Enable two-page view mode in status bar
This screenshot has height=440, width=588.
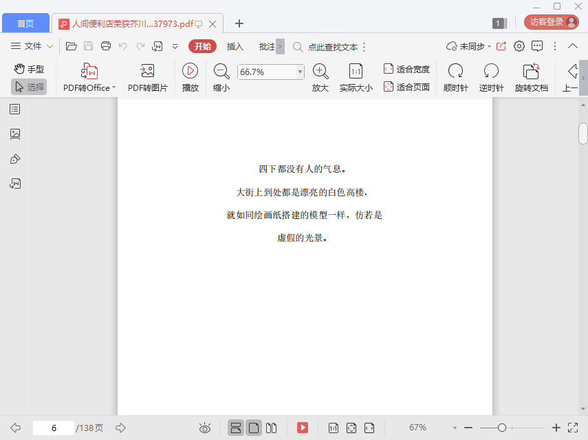272,428
